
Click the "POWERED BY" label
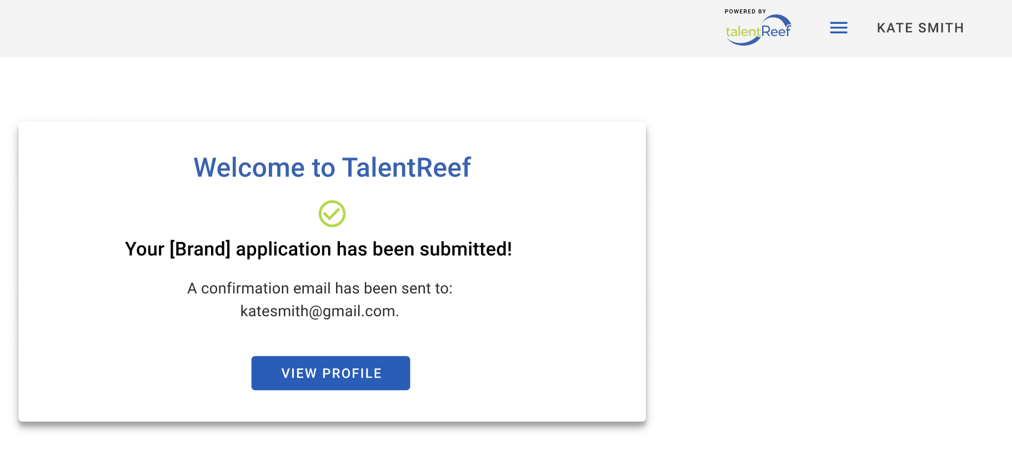[x=745, y=11]
